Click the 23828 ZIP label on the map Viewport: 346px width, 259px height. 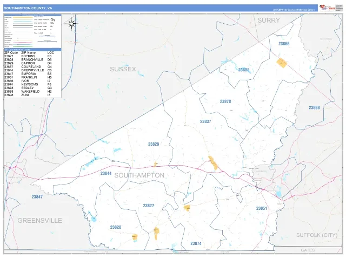116,227
